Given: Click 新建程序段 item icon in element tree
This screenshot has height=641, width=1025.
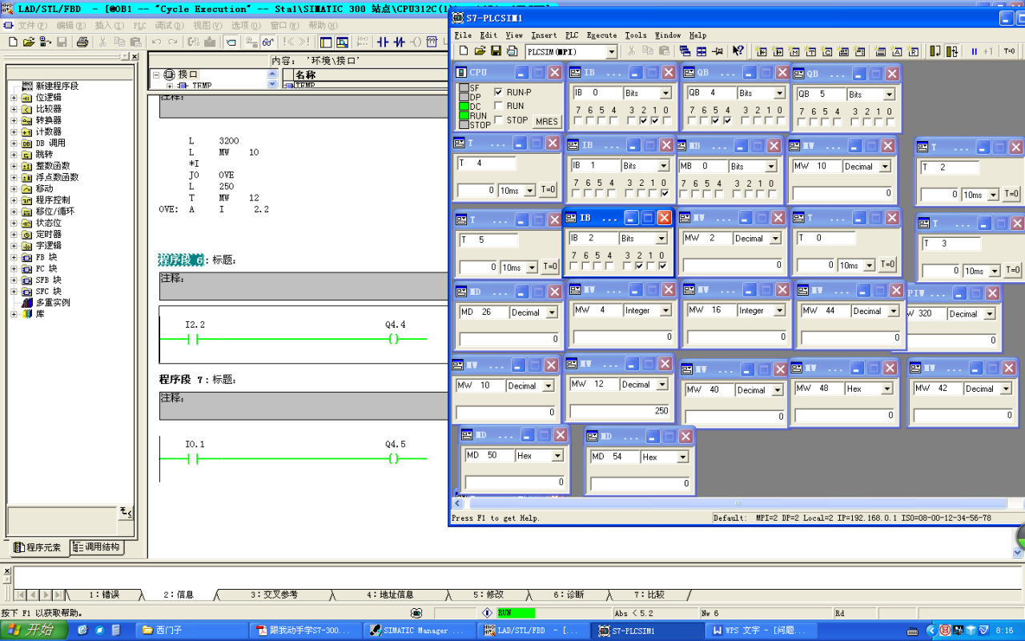Looking at the screenshot, I should [27, 86].
